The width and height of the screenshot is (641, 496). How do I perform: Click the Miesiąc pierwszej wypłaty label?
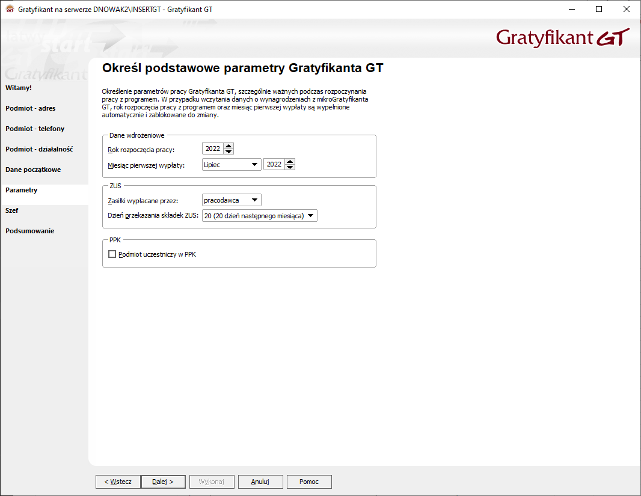point(146,165)
